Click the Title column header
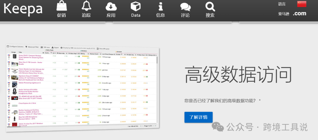 pyautogui.click(x=20, y=52)
